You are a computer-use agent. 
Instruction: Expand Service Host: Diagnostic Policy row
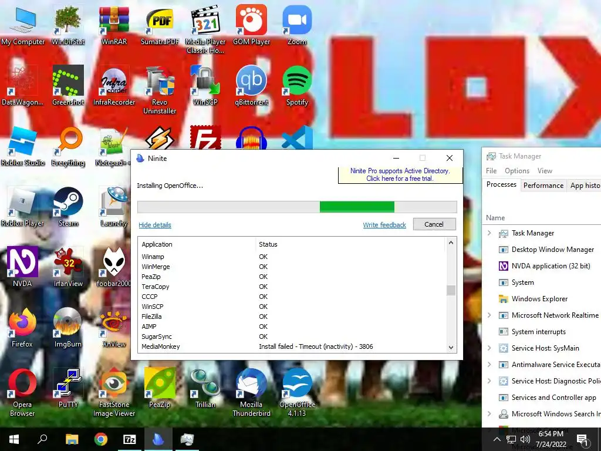[489, 381]
